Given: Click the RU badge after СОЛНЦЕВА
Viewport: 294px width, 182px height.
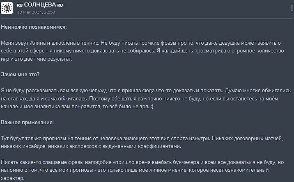Looking at the screenshot, I should [x=60, y=5].
